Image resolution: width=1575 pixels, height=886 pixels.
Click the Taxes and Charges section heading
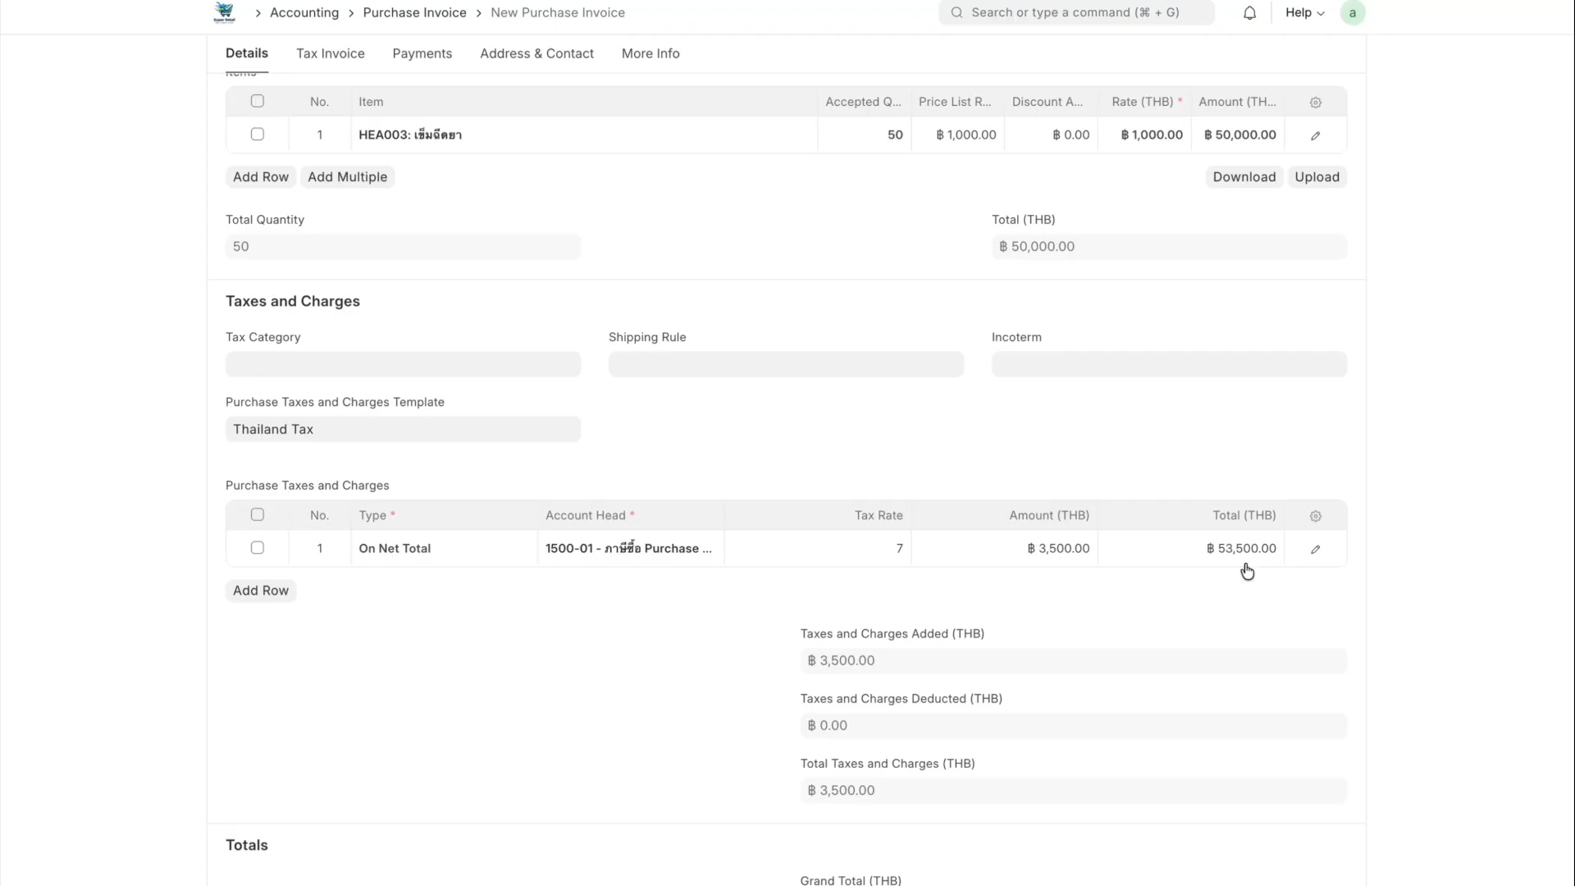point(293,301)
